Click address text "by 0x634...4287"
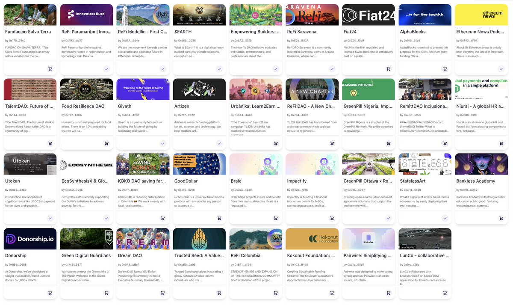This screenshot has width=513, height=305. click(129, 115)
